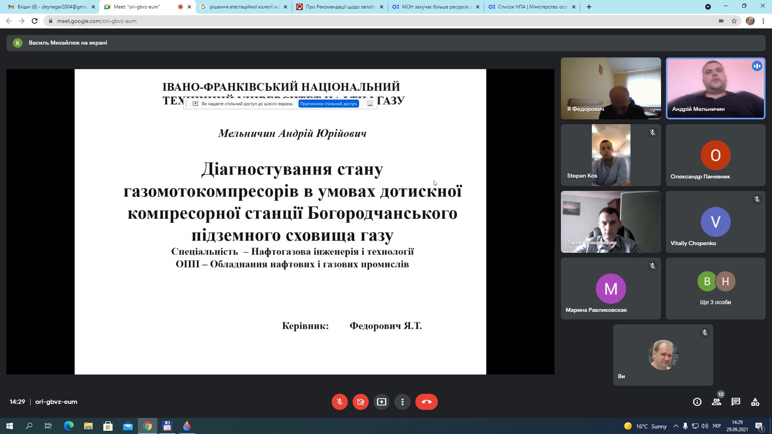Expand hidden system tray icons chevron
772x434 pixels.
[675, 426]
